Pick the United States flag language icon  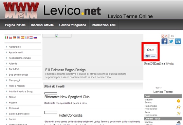[x=19, y=37]
